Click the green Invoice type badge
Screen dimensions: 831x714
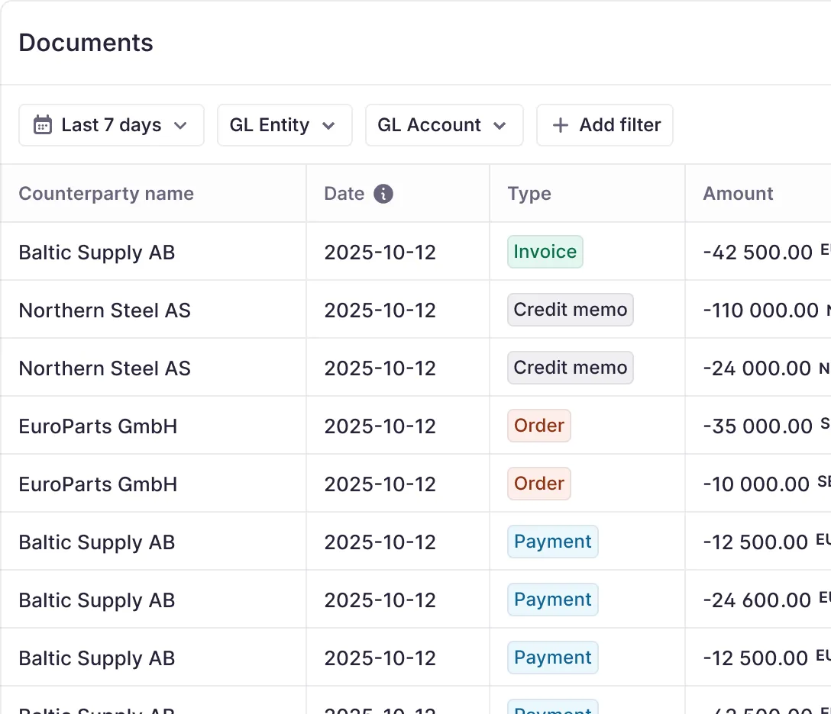[x=545, y=252]
